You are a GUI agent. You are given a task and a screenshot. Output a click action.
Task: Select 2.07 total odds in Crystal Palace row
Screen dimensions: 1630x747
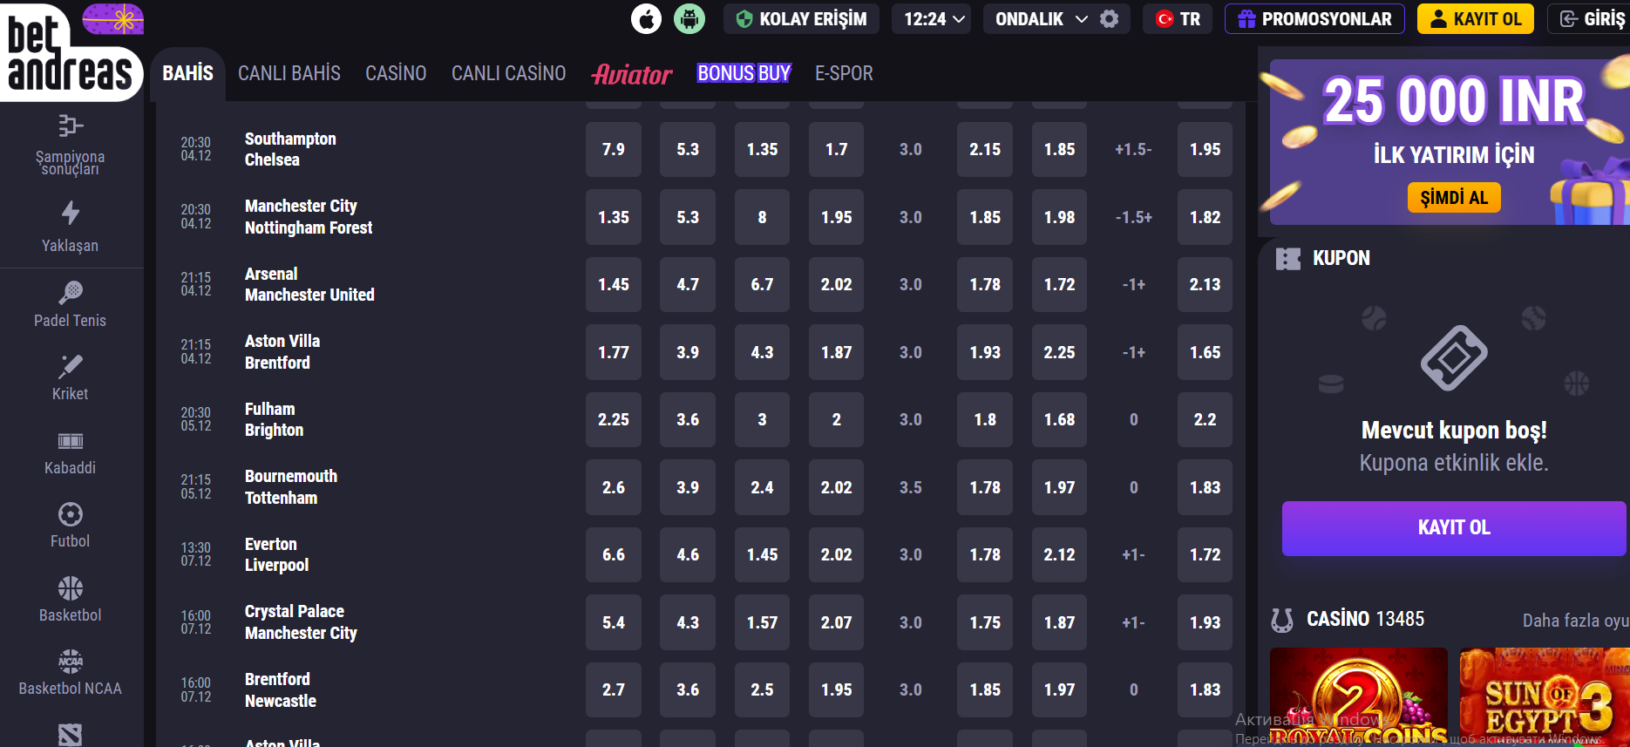[836, 622]
